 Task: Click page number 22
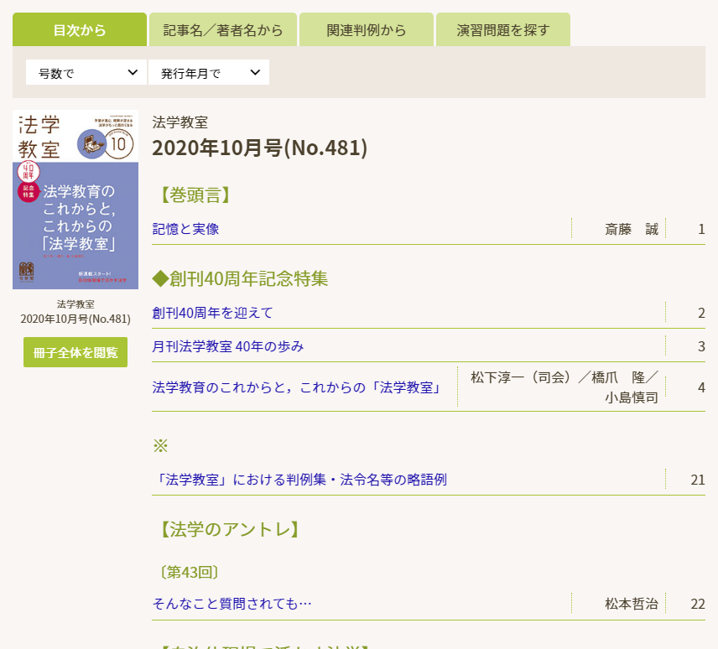697,604
